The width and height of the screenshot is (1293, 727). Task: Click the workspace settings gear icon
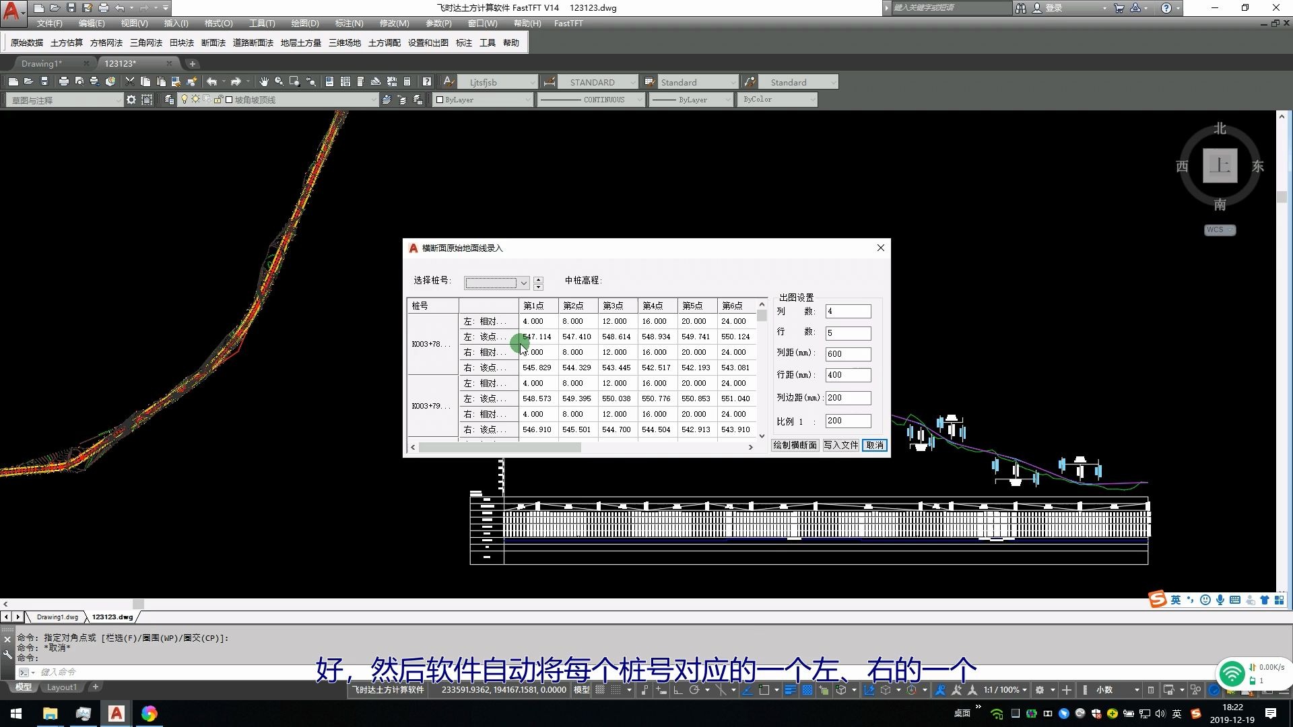pyautogui.click(x=131, y=100)
